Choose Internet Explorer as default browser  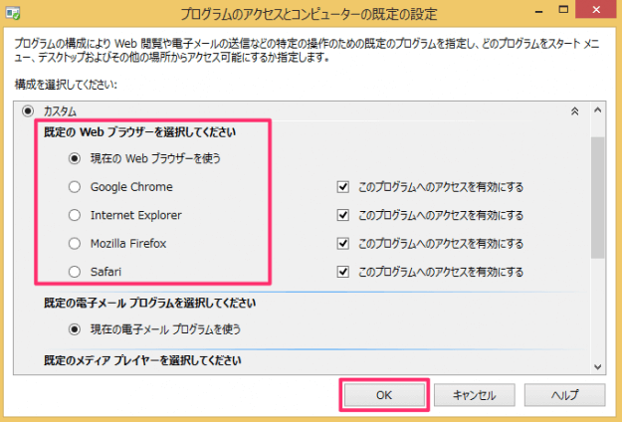click(x=75, y=215)
